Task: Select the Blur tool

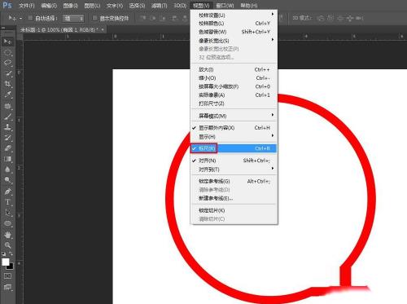Action: click(7, 170)
